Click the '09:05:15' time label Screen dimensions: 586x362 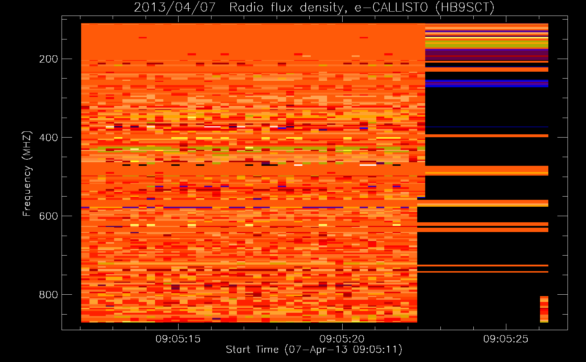tap(178, 339)
